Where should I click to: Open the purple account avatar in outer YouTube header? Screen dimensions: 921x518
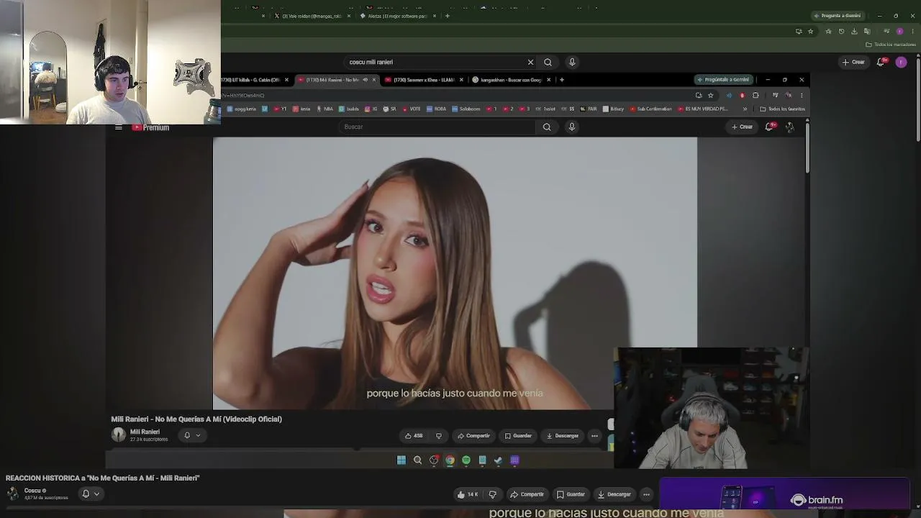click(901, 62)
